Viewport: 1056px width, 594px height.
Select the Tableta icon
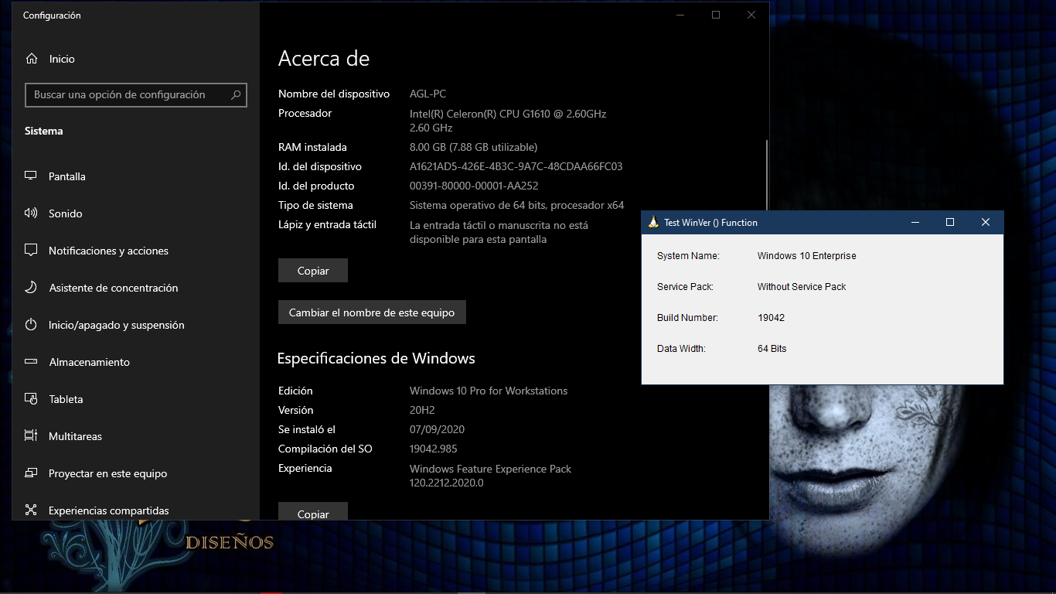tap(31, 399)
